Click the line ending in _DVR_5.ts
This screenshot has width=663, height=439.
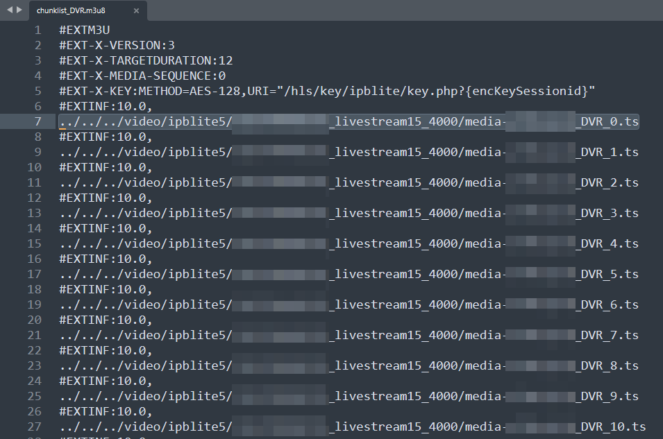tap(349, 274)
